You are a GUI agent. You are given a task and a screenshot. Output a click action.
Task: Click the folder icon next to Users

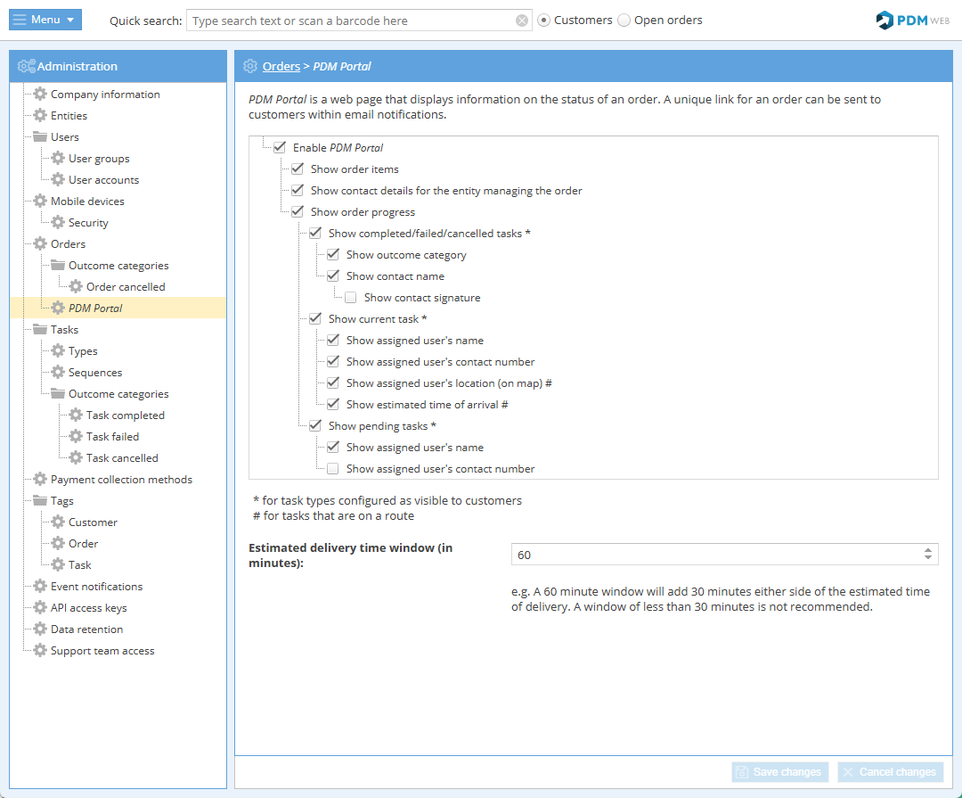pyautogui.click(x=40, y=137)
